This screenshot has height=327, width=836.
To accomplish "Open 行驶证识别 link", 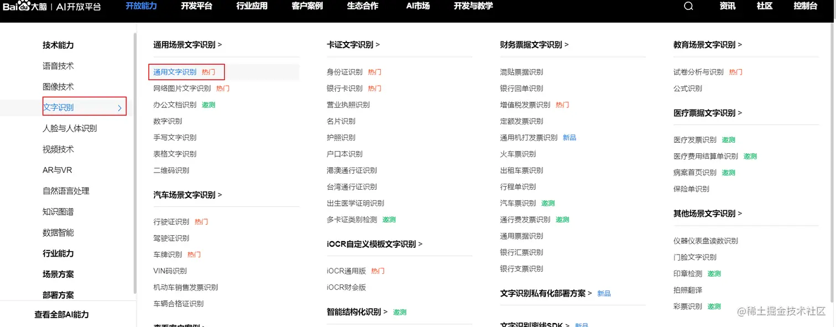I will click(x=171, y=222).
